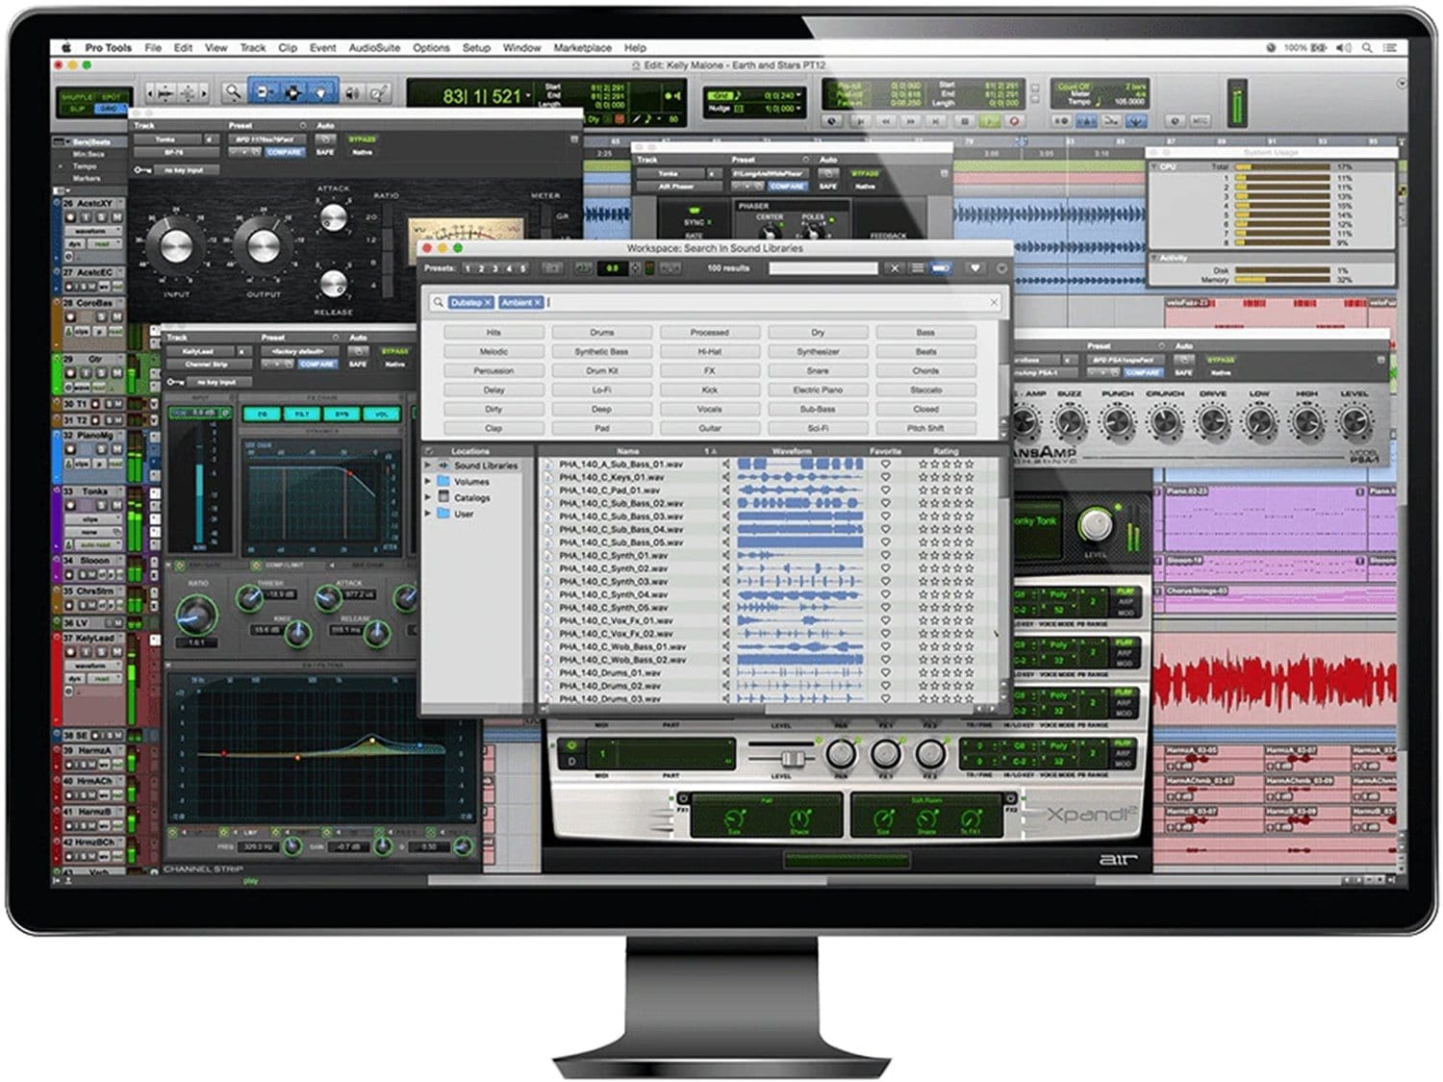Enable SAFE on the AIR Phaser plug-in
The height and width of the screenshot is (1082, 1443).
pos(827,187)
